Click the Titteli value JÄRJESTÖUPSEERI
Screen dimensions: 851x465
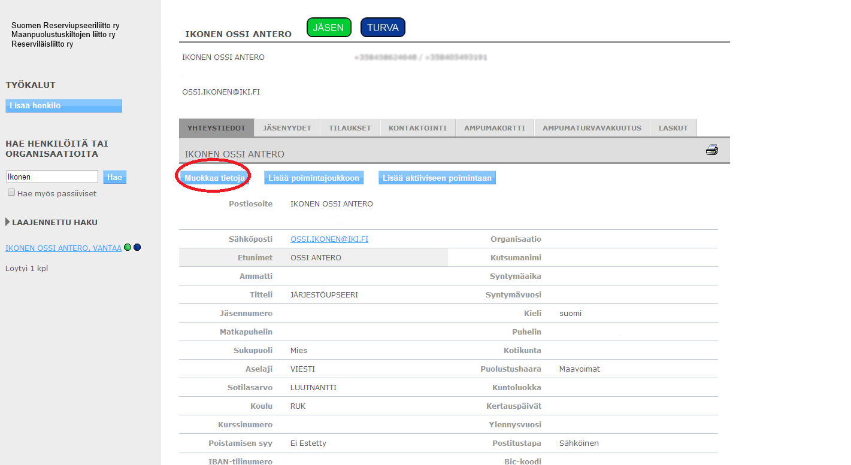324,294
